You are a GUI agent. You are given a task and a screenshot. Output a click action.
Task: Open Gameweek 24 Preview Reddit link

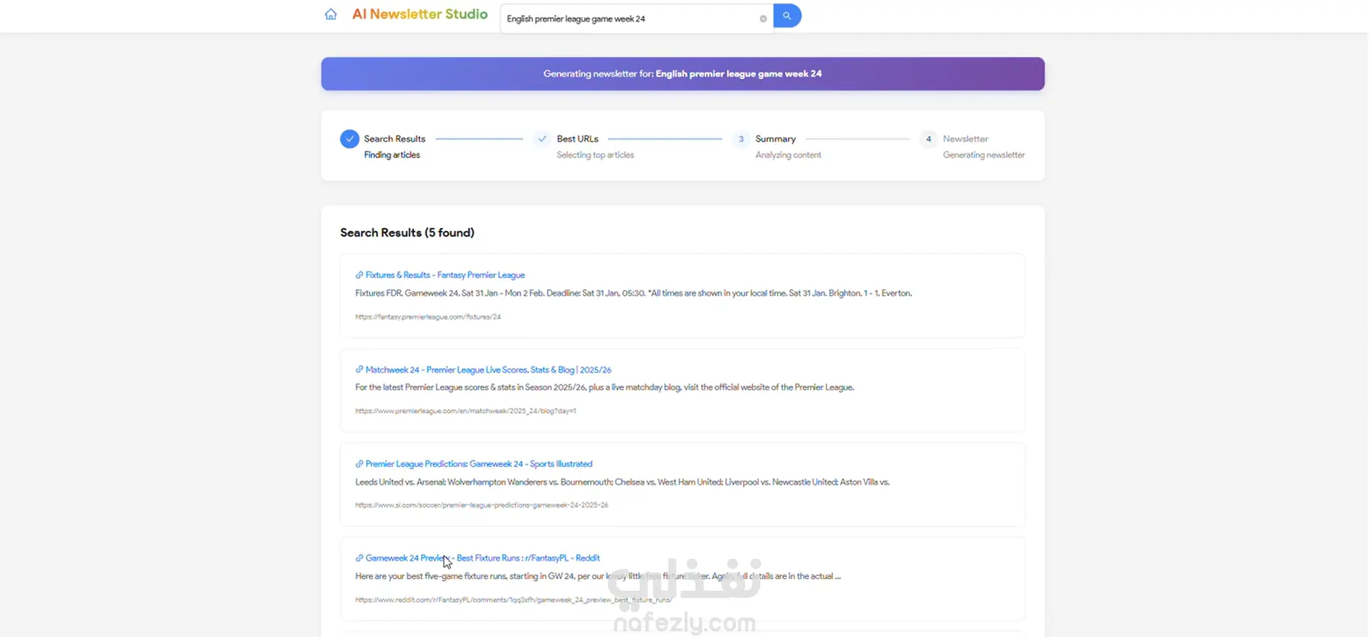pos(483,558)
